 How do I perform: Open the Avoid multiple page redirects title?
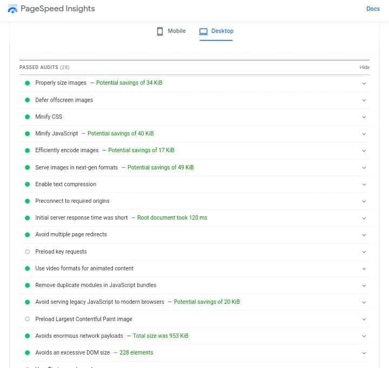coord(71,235)
